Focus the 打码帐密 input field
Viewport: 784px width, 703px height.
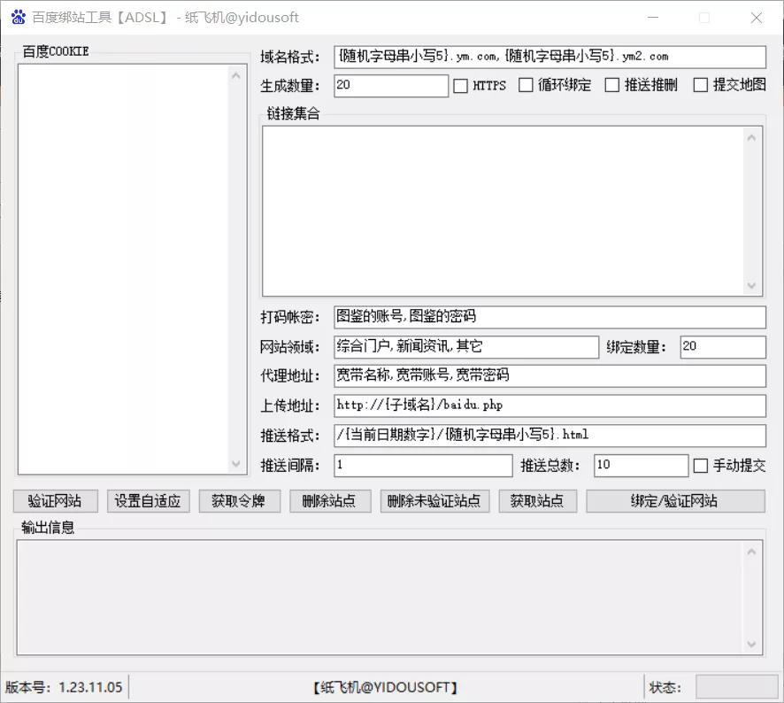pyautogui.click(x=550, y=317)
